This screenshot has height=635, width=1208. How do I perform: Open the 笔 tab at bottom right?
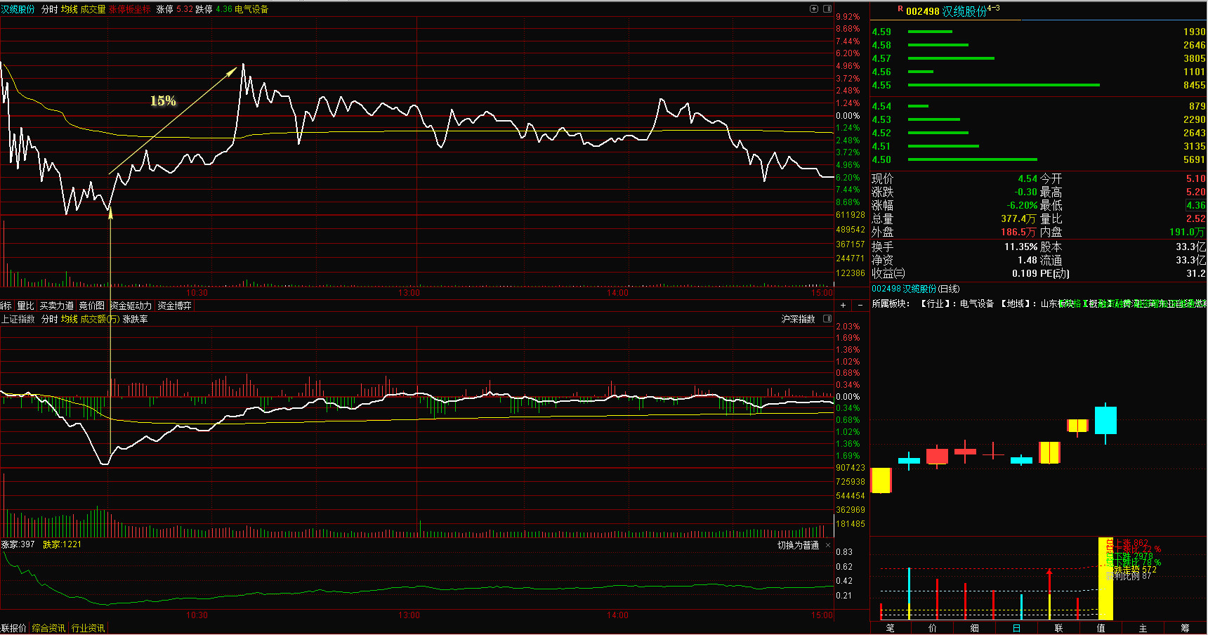[891, 628]
